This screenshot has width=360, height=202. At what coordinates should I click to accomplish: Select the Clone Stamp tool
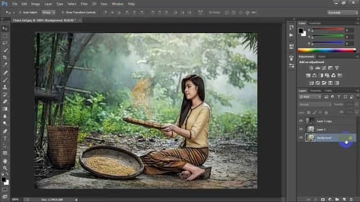5,87
